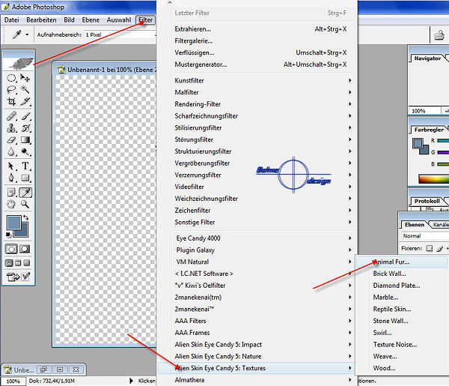The height and width of the screenshot is (386, 449).
Task: Open the Bearbeiten menu
Action: pos(41,19)
